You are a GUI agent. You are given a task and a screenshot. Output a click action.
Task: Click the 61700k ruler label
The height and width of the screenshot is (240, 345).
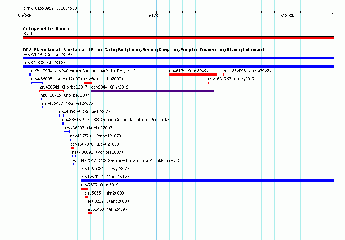point(156,16)
